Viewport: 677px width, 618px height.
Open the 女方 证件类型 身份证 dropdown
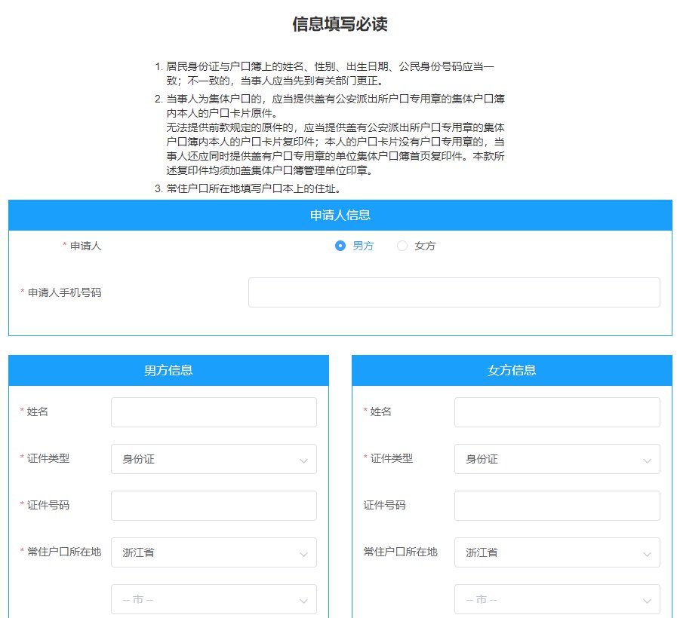coord(557,459)
